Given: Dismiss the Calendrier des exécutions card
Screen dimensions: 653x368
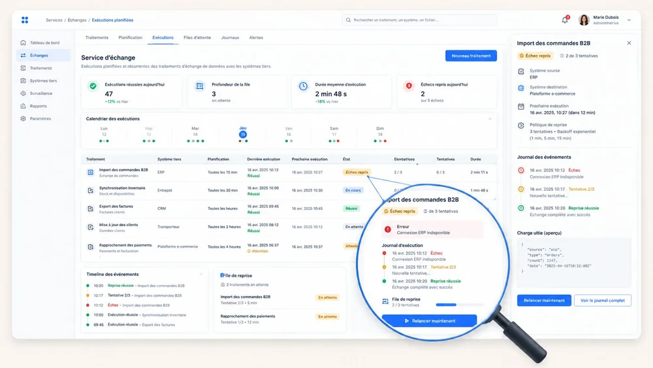Looking at the screenshot, I should coord(490,119).
